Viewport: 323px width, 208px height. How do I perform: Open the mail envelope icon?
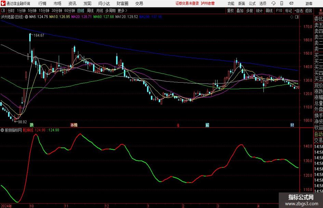pos(291,3)
